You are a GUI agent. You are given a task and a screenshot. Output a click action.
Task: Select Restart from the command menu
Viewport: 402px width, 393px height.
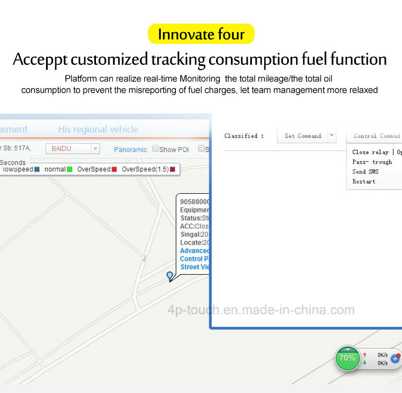click(x=363, y=182)
